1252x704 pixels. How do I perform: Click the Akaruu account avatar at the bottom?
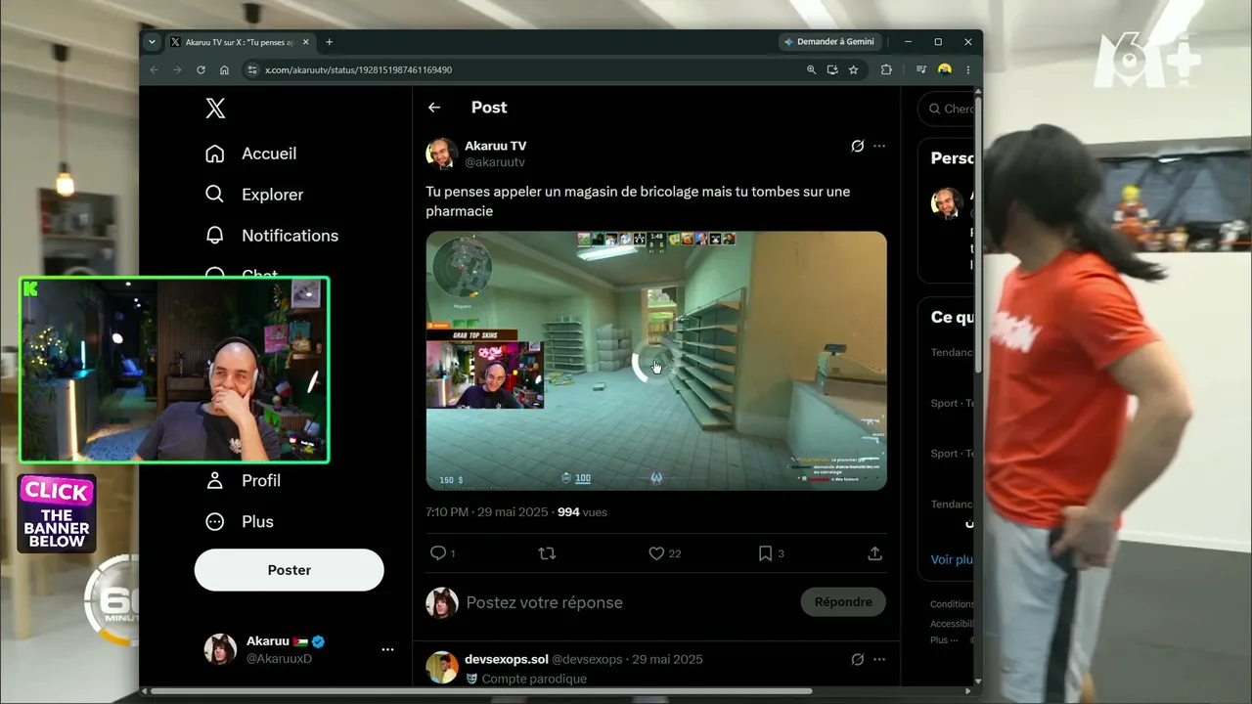(x=220, y=649)
